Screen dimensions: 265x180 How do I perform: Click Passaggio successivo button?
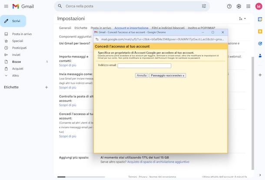[x=168, y=75]
